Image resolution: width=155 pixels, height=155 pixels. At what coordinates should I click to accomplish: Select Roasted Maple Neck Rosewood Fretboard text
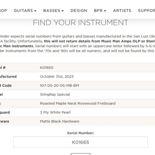77,103
